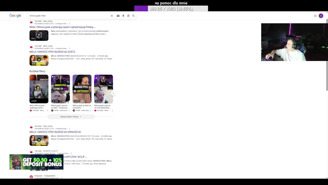Start voice search with the microphone icon
This screenshot has height=185, width=328.
pyautogui.click(x=123, y=16)
